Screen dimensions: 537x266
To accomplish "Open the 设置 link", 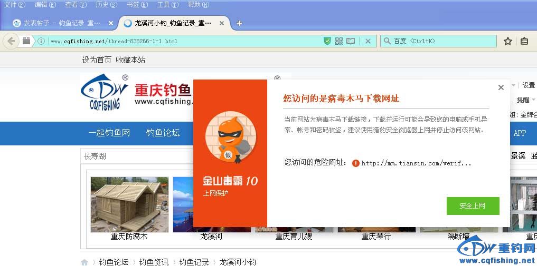I will [529, 85].
